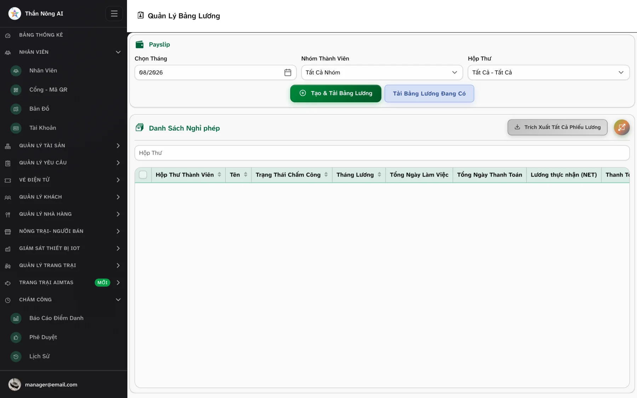Click Tổng Ngày Làm Việc column header
Viewport: 637px width, 398px height.
pyautogui.click(x=419, y=175)
